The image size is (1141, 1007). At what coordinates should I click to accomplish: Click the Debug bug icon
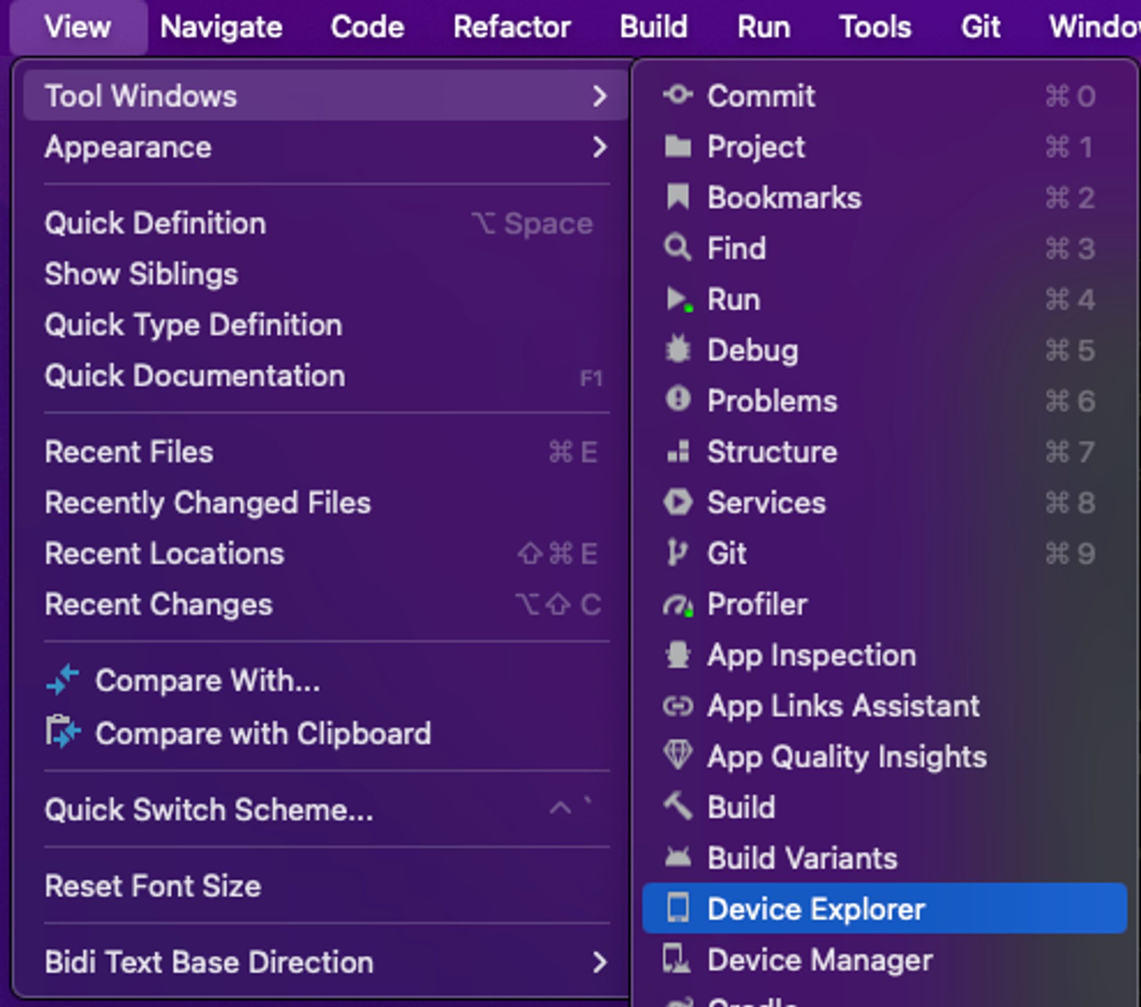coord(678,350)
